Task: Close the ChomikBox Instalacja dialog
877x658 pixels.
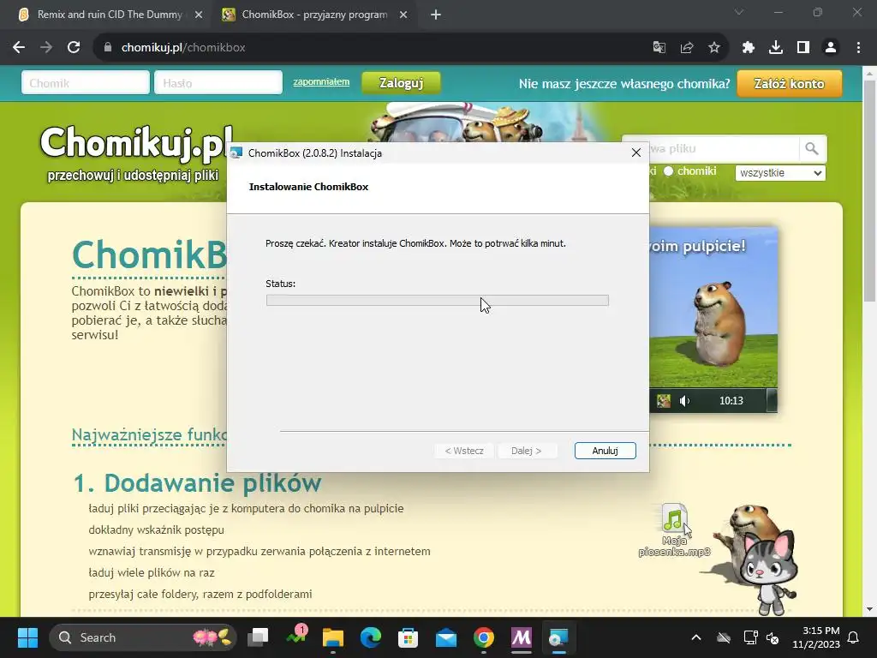Action: [636, 153]
